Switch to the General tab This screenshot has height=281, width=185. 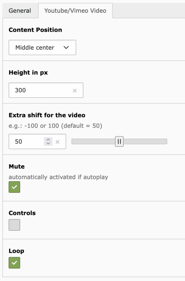click(20, 11)
